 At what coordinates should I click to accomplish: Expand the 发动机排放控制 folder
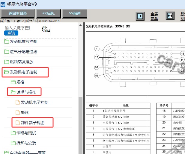(23, 41)
